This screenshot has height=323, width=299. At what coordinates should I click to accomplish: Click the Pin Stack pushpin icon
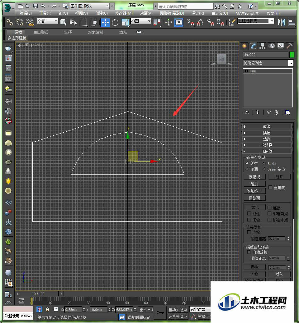[x=246, y=112]
